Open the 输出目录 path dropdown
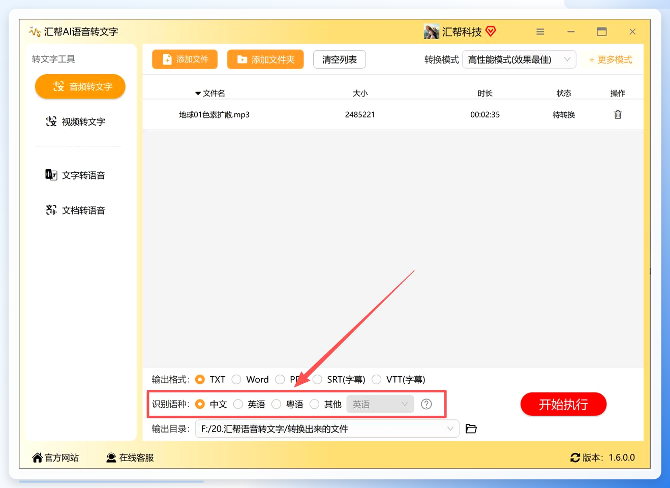 (x=327, y=429)
